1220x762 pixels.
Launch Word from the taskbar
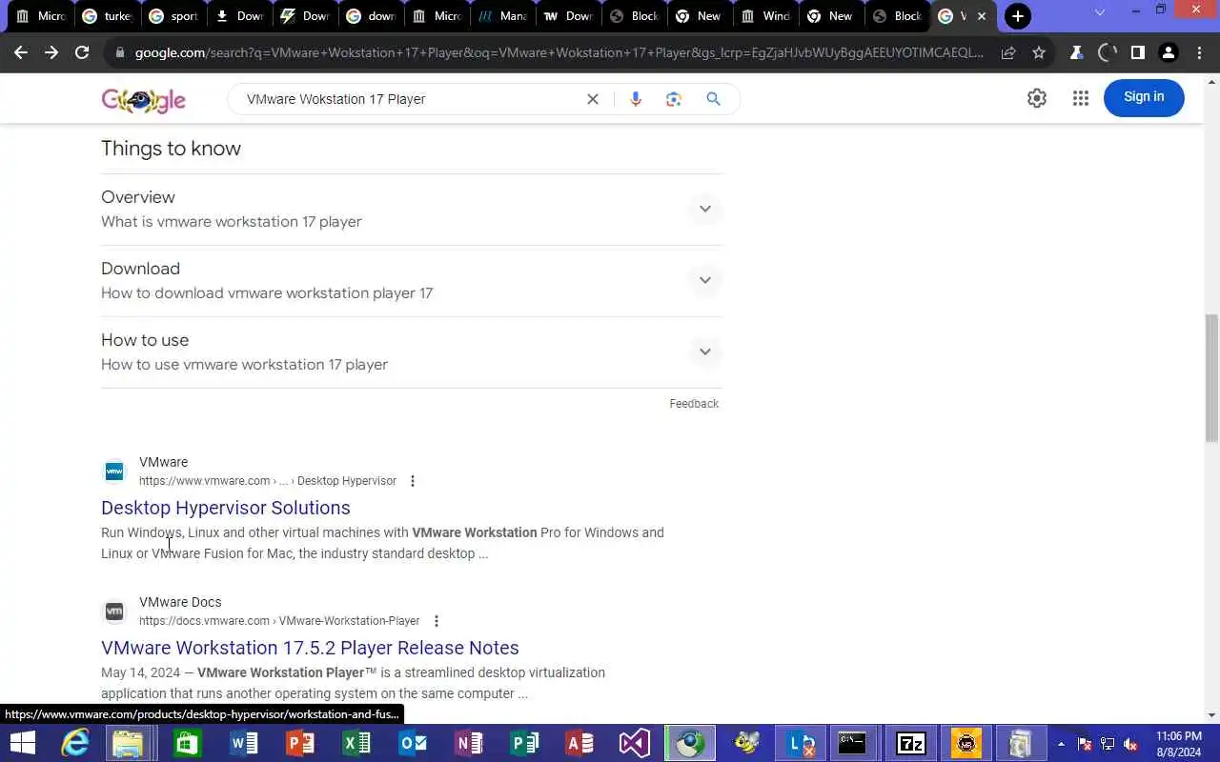244,743
